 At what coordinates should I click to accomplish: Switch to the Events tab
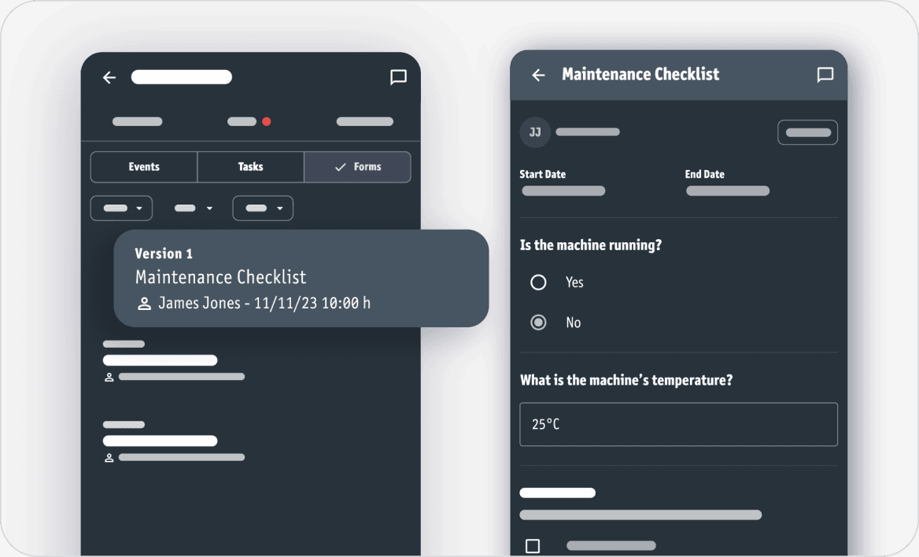[x=144, y=167]
